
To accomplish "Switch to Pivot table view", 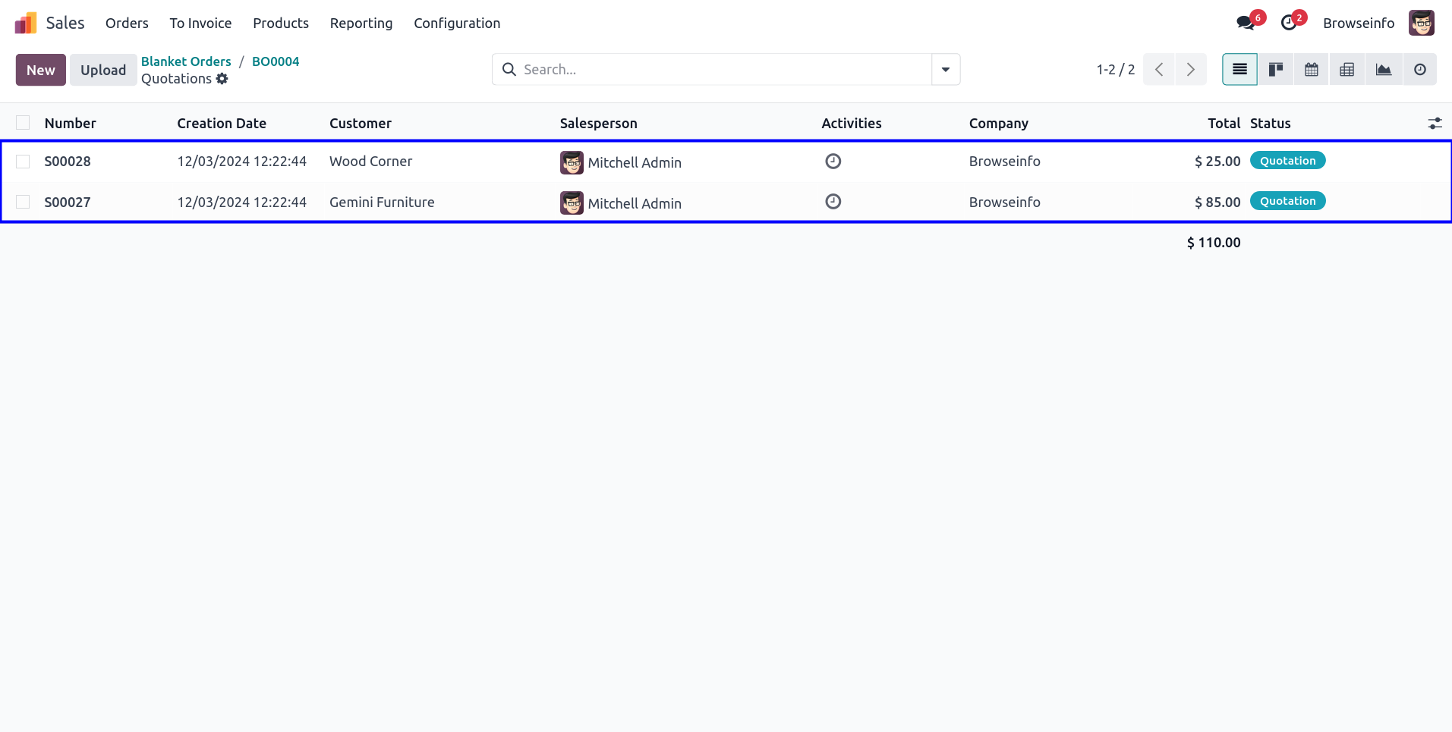I will [1347, 70].
